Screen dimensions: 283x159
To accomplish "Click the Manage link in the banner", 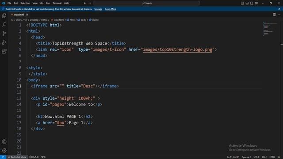I will [x=98, y=9].
